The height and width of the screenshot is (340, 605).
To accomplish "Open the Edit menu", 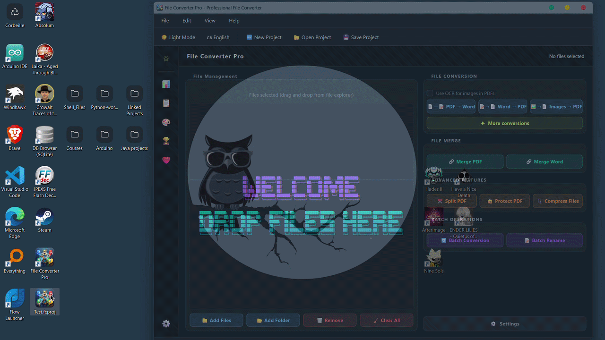I will (x=187, y=21).
